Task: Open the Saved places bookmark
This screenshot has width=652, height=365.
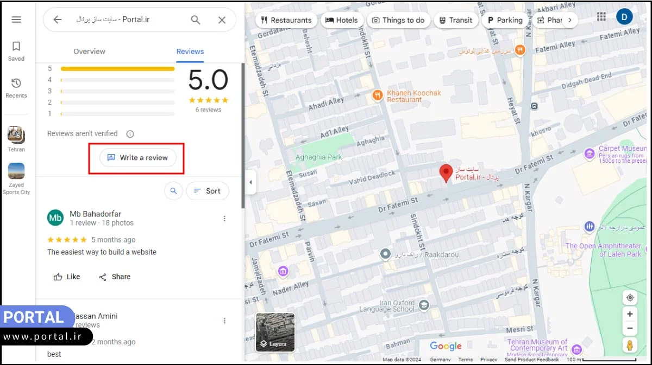Action: [16, 51]
